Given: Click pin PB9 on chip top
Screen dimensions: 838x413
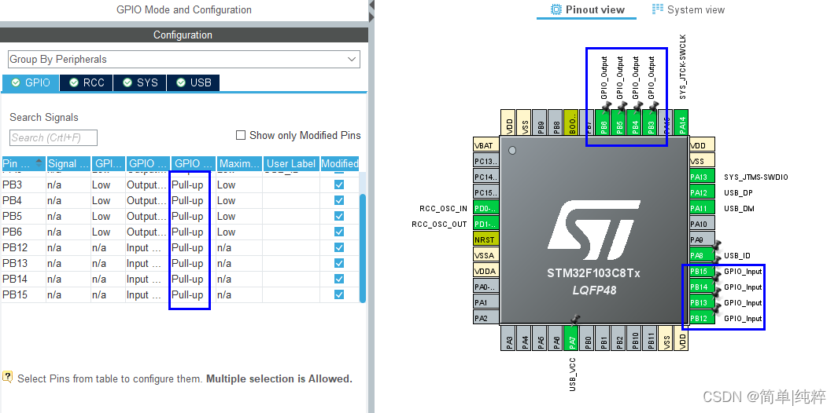Looking at the screenshot, I should point(539,122).
